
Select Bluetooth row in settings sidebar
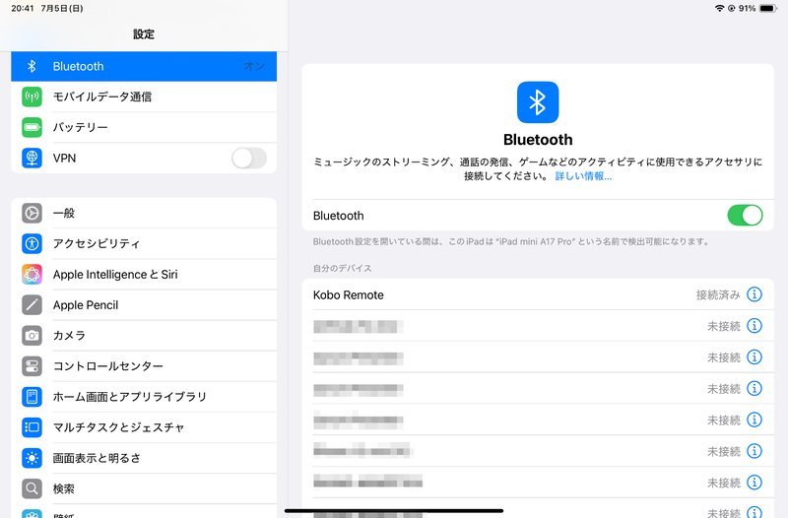tap(144, 66)
